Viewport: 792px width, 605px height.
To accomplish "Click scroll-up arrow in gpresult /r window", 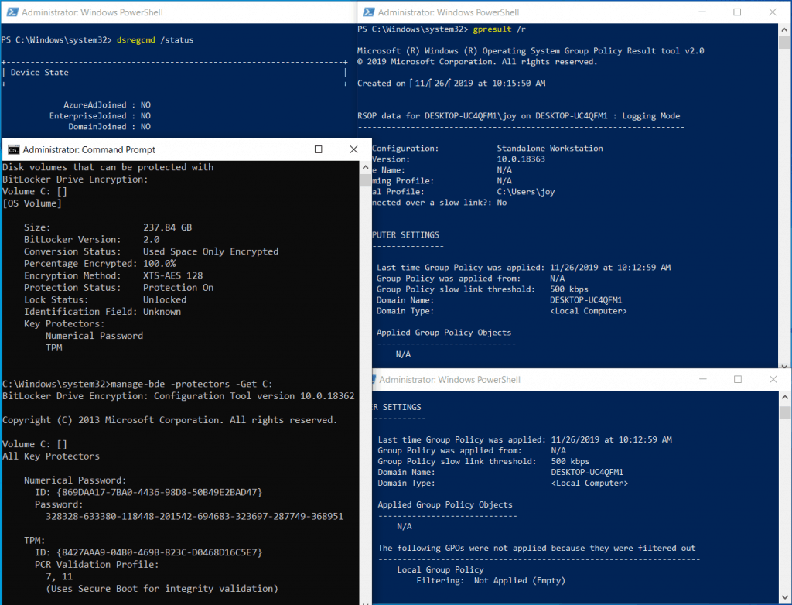I will [784, 30].
